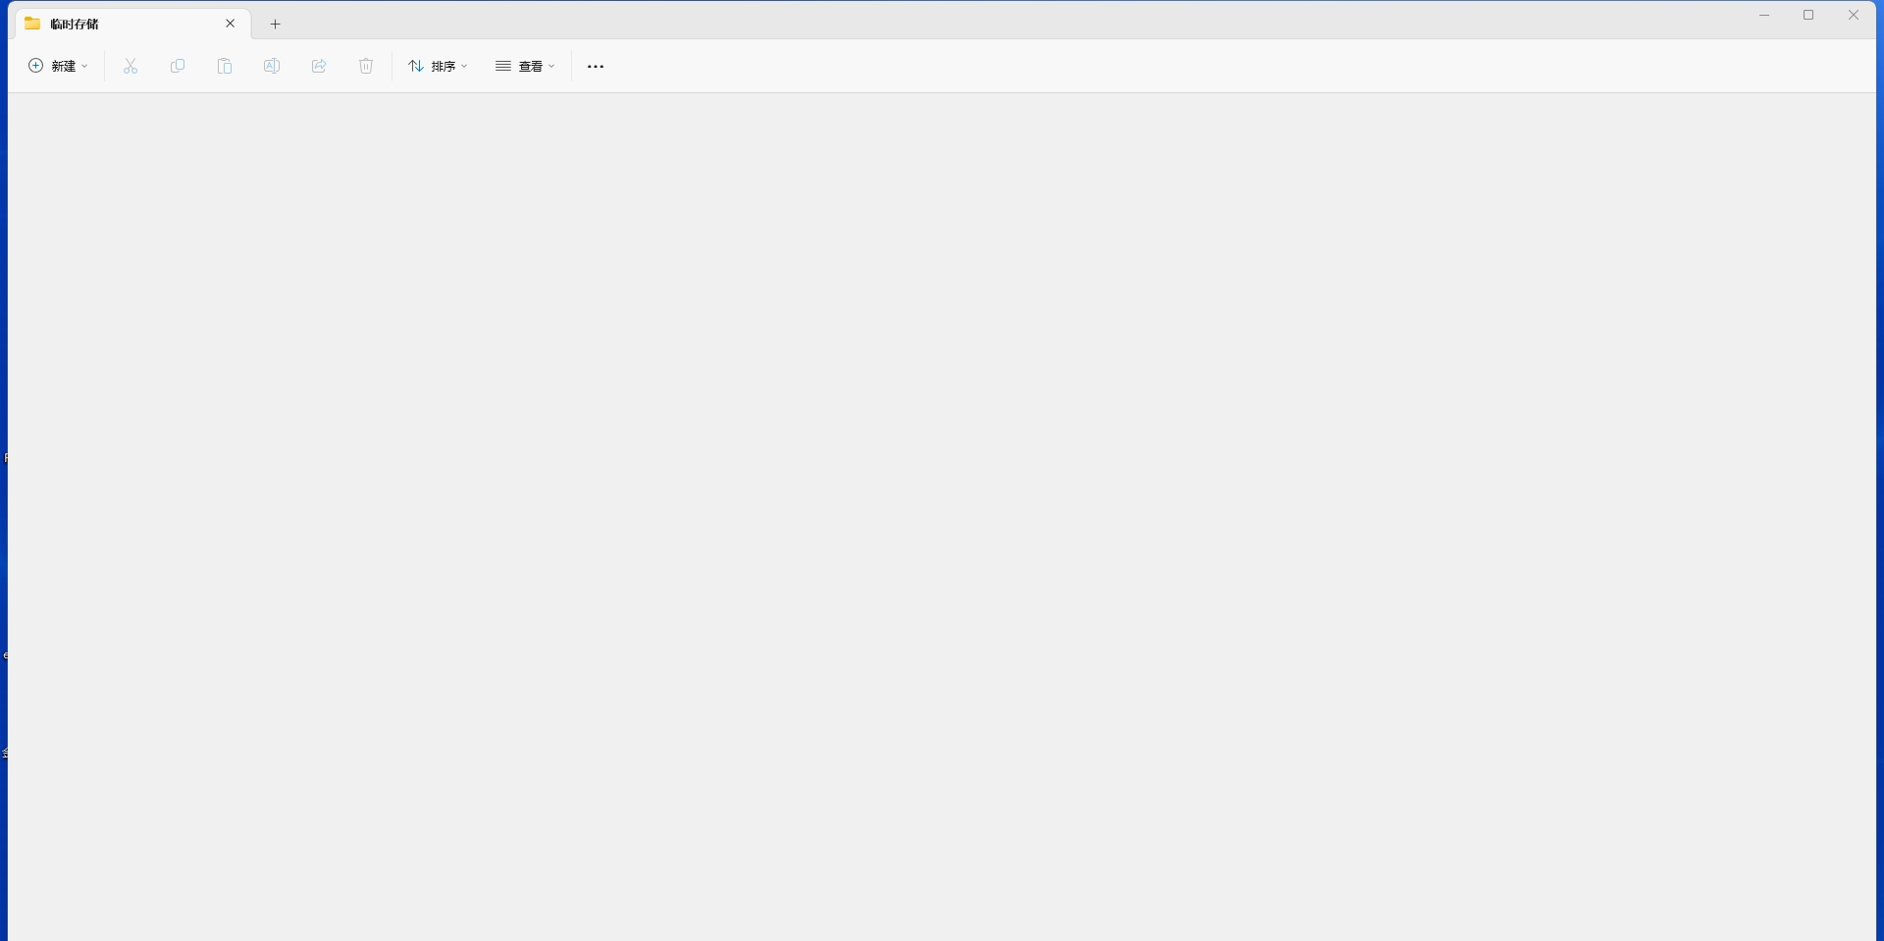Click the circled plus icon of 新建

pos(36,66)
